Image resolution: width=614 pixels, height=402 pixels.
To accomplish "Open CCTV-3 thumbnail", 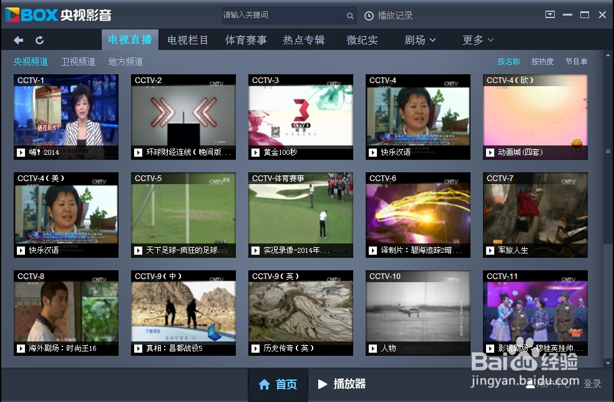I will pyautogui.click(x=301, y=115).
